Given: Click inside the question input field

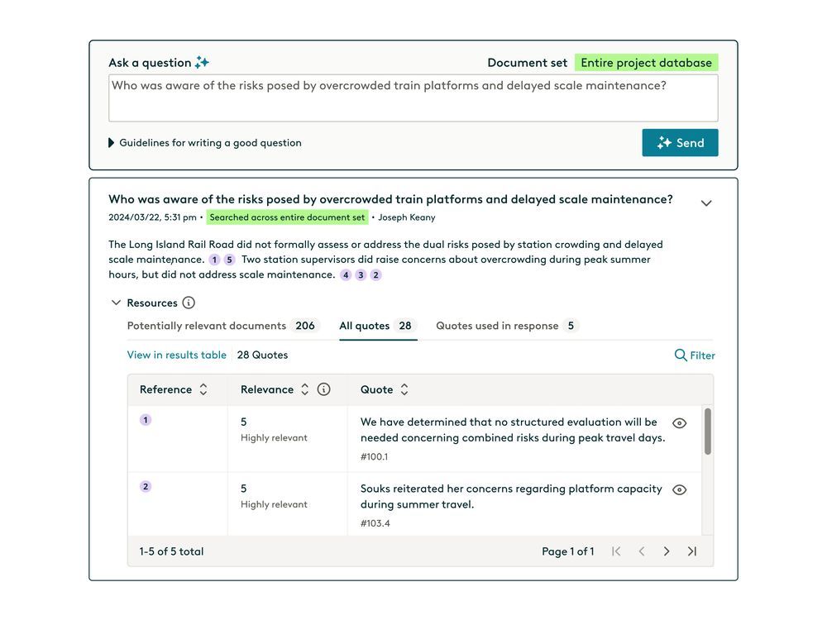Looking at the screenshot, I should coord(413,98).
